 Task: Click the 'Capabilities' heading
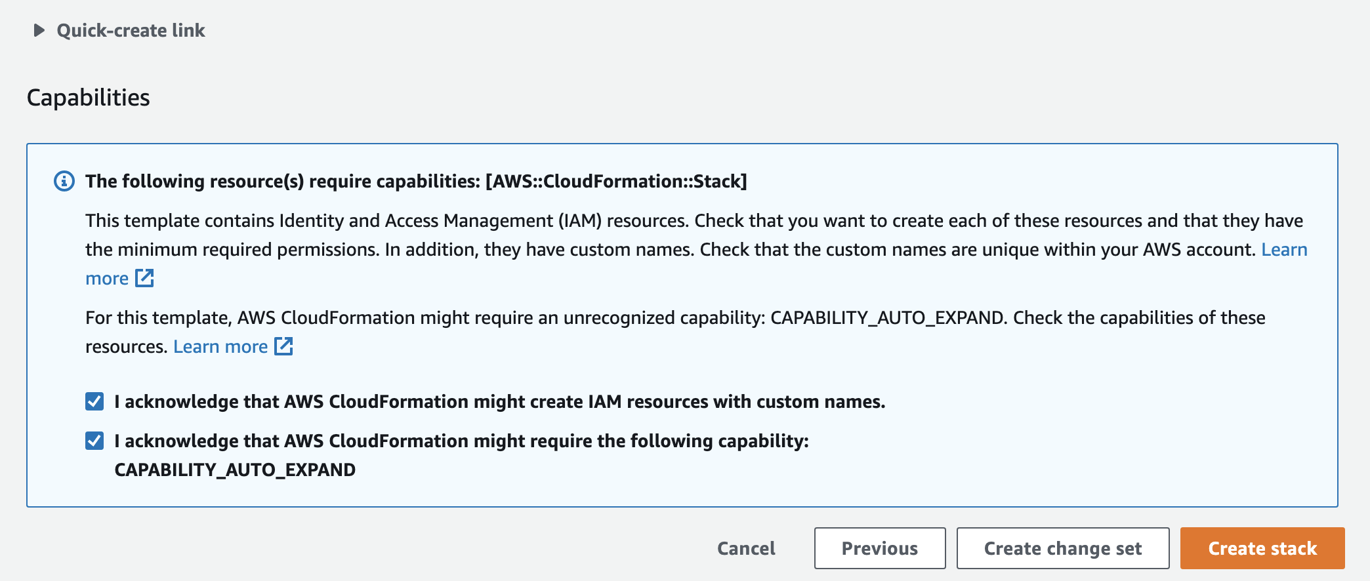(89, 98)
